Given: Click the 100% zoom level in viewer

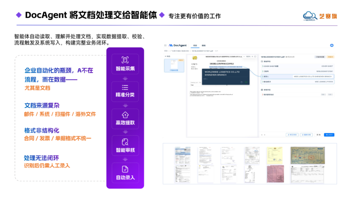Looking at the screenshot, I should coord(248,57).
